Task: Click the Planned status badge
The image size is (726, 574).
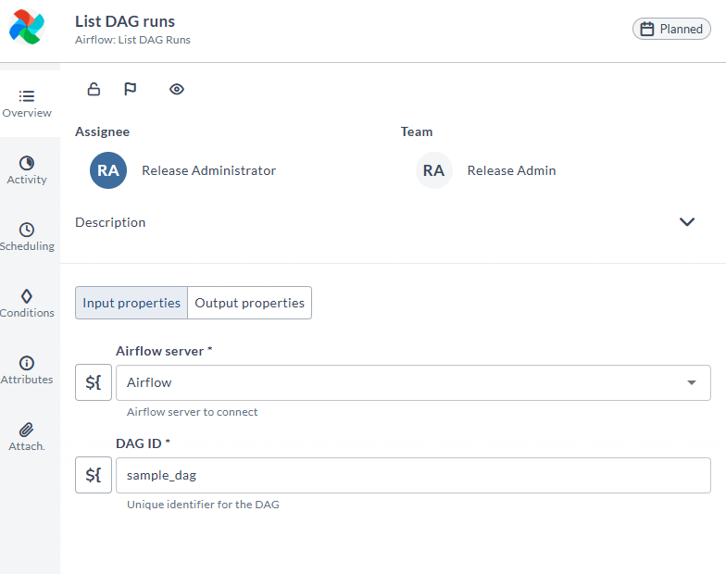Action: click(671, 29)
